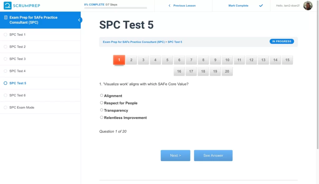
Task: Click the ScrumPrep logo icon
Action: tap(8, 5)
